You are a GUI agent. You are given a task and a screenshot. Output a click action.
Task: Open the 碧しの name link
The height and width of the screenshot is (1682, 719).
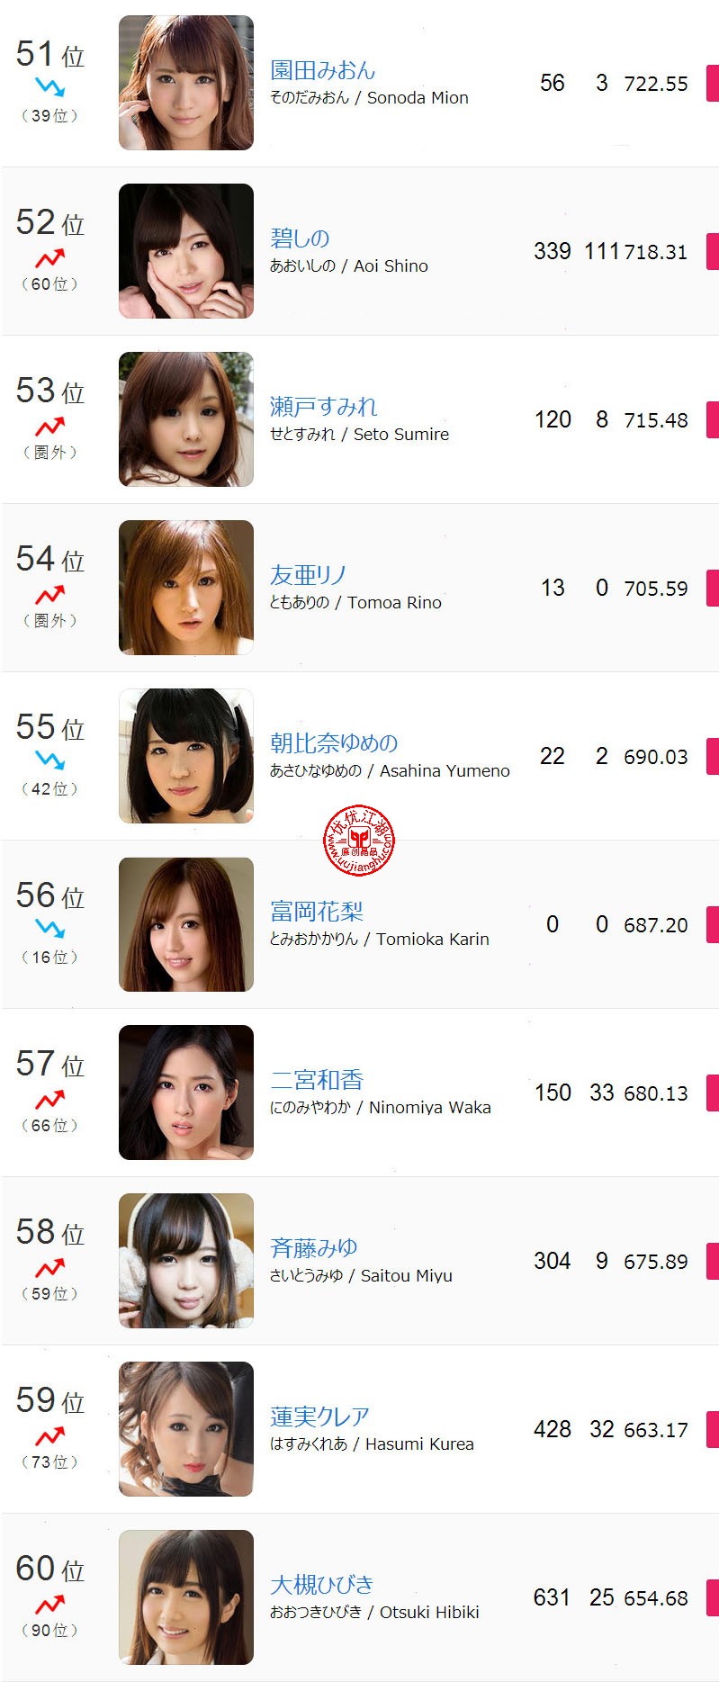300,238
